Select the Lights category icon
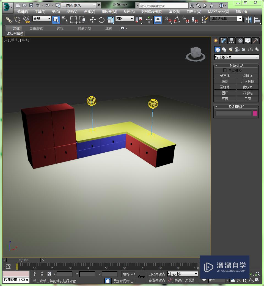The height and width of the screenshot is (286, 264). [x=231, y=50]
